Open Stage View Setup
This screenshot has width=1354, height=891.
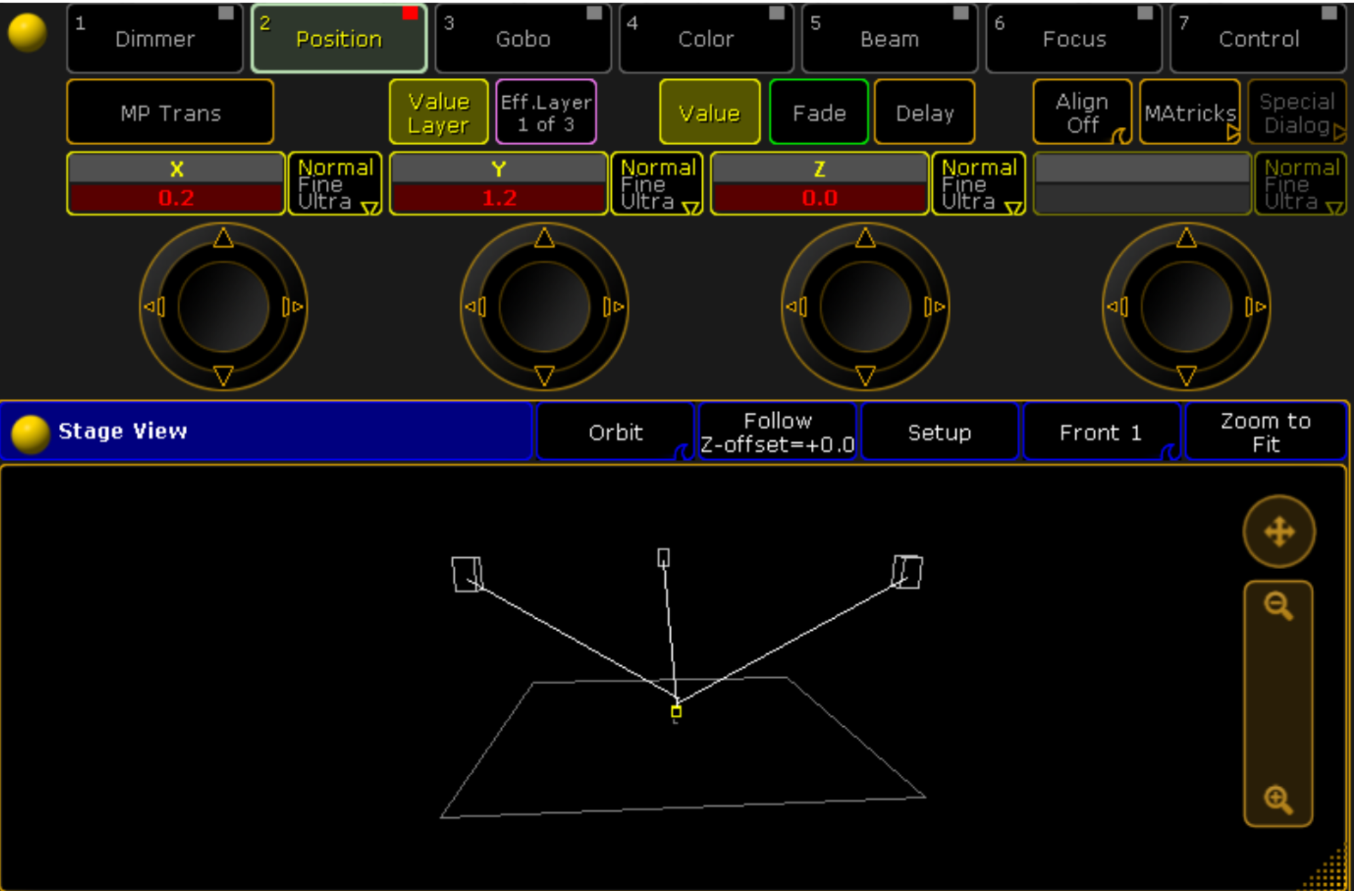point(940,432)
